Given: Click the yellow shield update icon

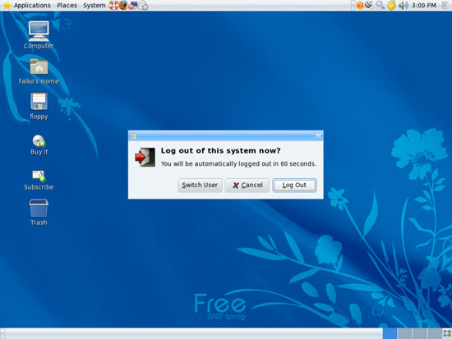Looking at the screenshot, I should [x=391, y=6].
